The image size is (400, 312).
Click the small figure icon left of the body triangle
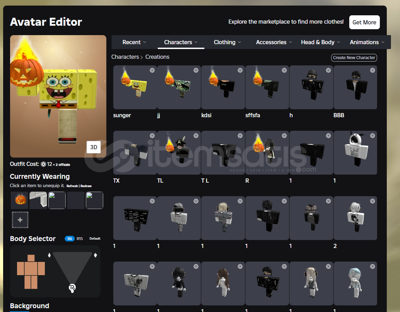49,255
